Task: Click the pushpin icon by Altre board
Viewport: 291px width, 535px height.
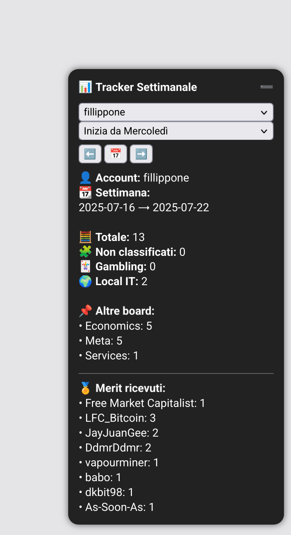Action: pos(85,311)
